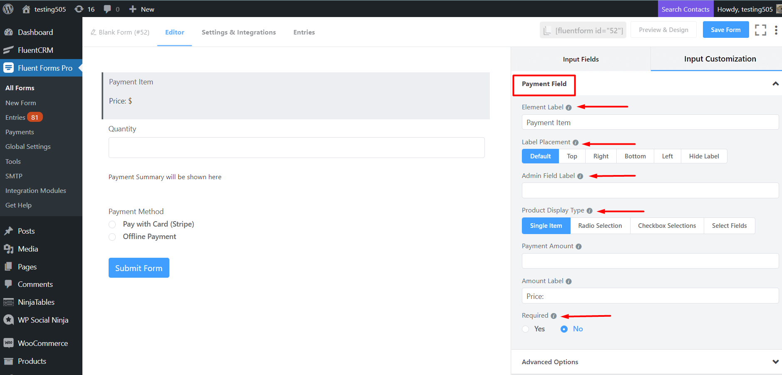Select the Pay with Card (Stripe) option
This screenshot has height=375, width=782.
click(112, 225)
